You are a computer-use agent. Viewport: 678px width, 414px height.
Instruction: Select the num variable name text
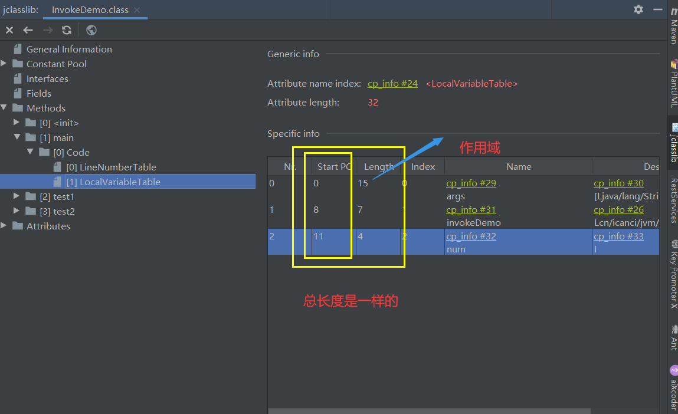pyautogui.click(x=456, y=249)
